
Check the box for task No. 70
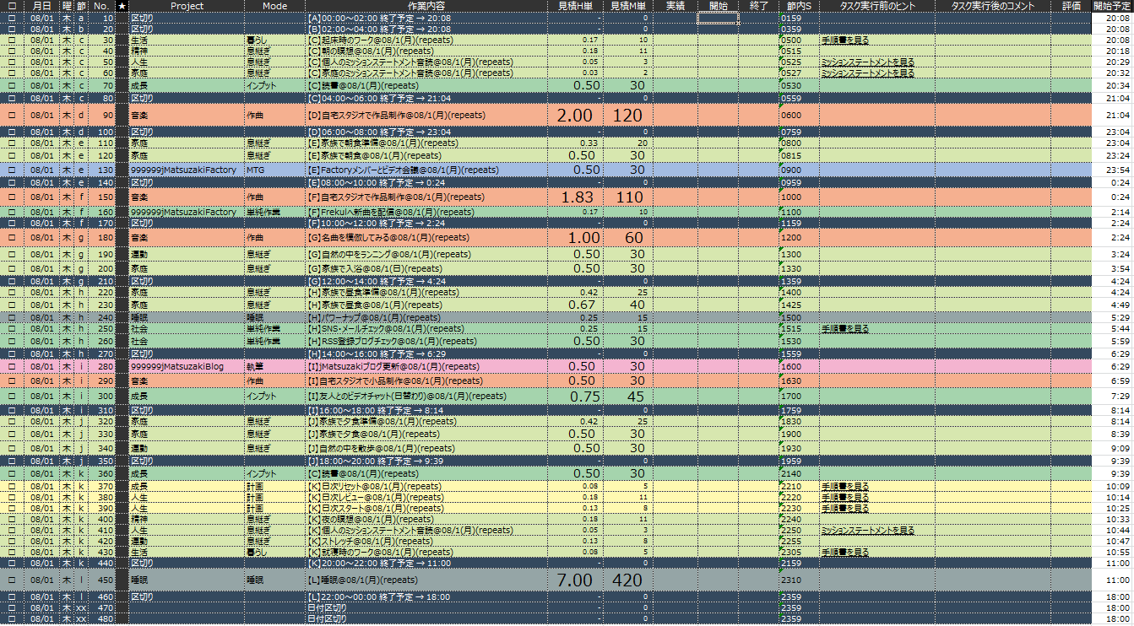coord(12,85)
